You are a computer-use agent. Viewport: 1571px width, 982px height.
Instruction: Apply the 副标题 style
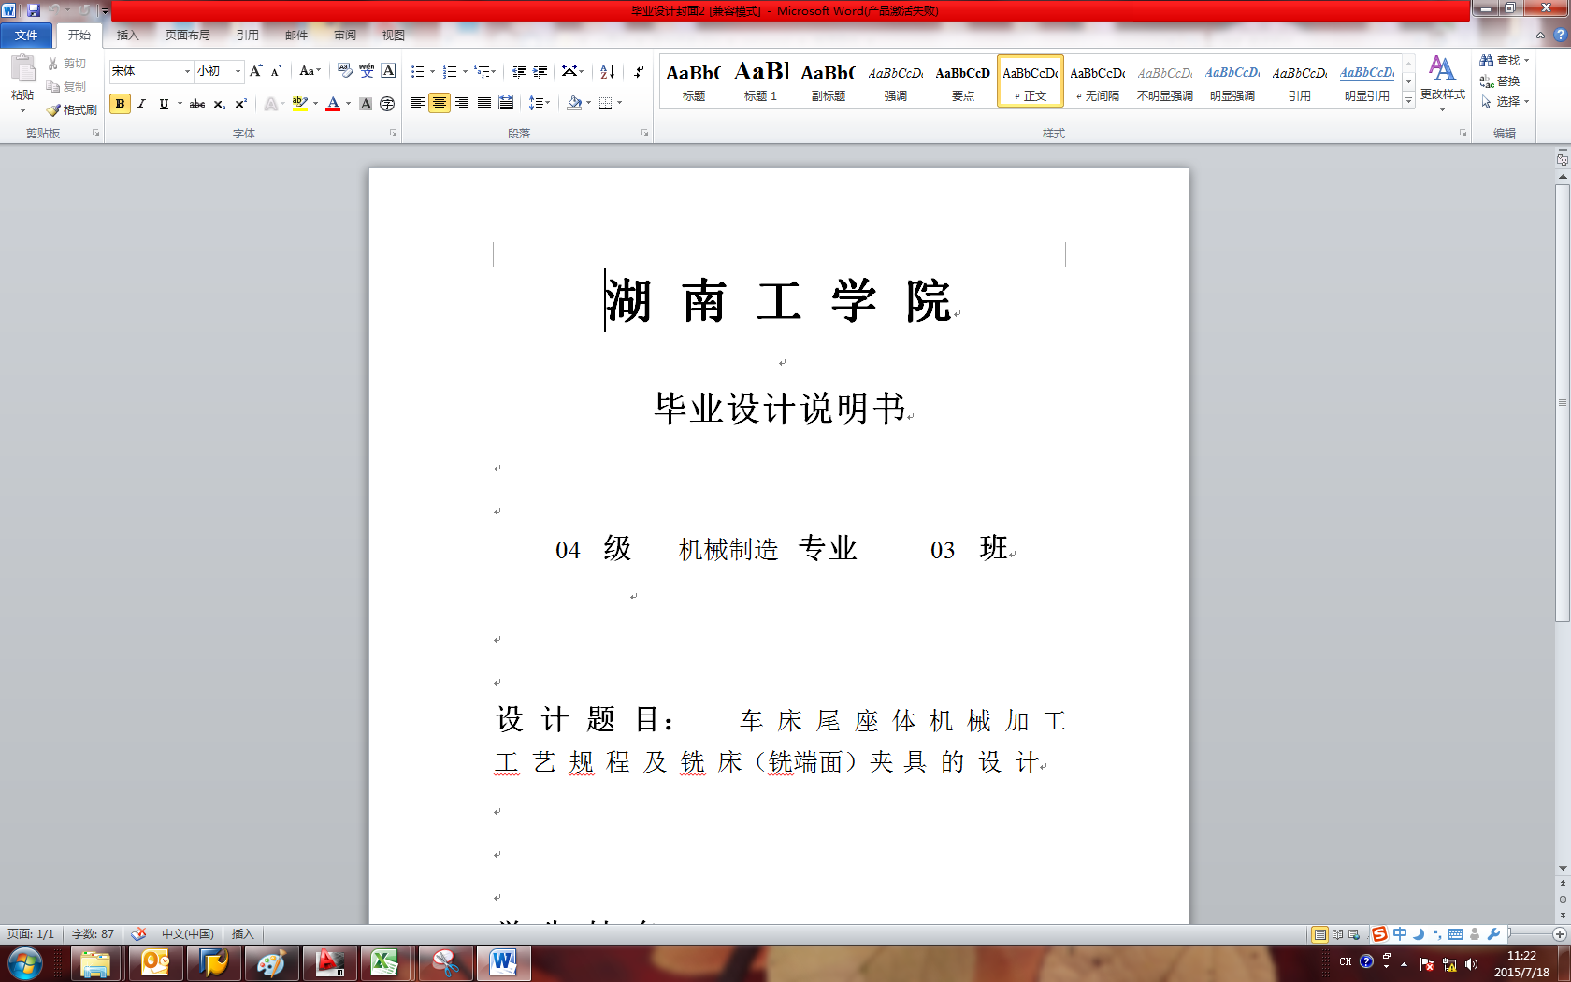point(829,81)
